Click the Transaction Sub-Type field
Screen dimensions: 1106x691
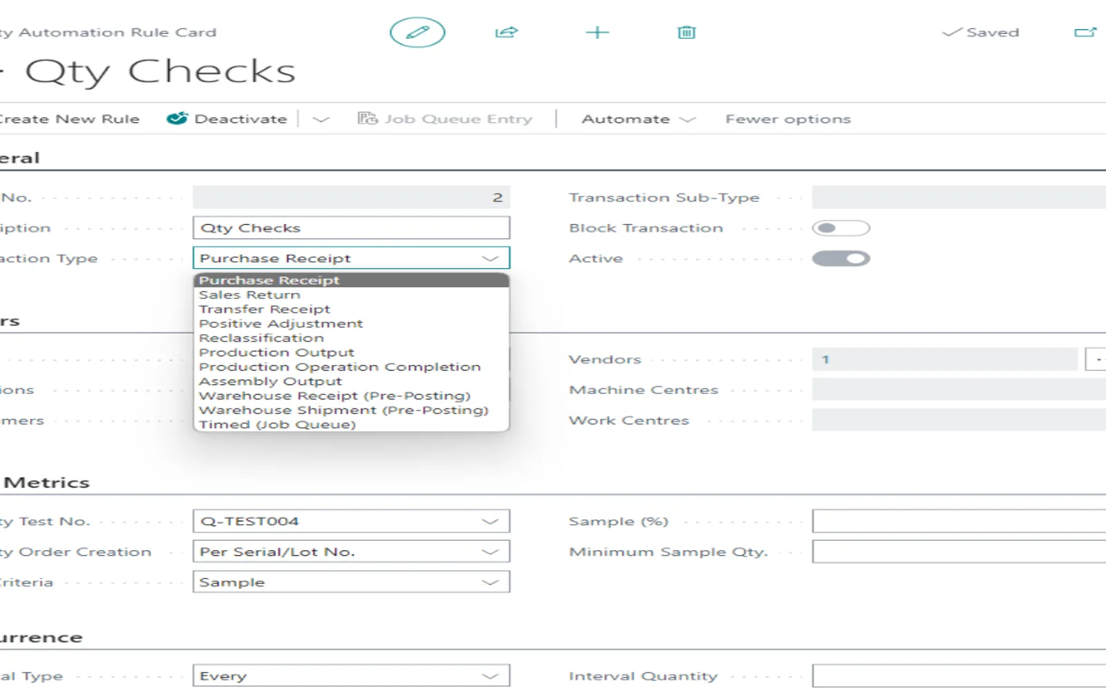tap(959, 198)
